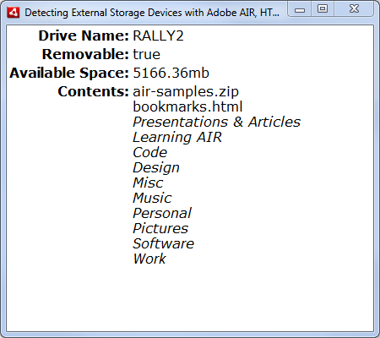This screenshot has height=338, width=380.
Task: Minimize the AIR window
Action: 300,9
